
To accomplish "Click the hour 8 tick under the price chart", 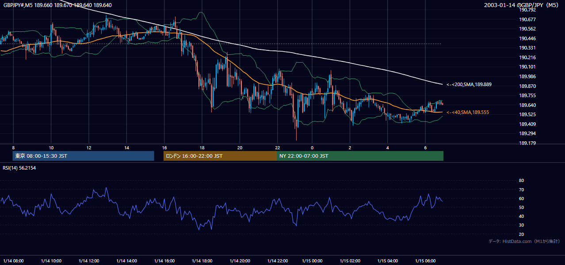I will point(13,148).
